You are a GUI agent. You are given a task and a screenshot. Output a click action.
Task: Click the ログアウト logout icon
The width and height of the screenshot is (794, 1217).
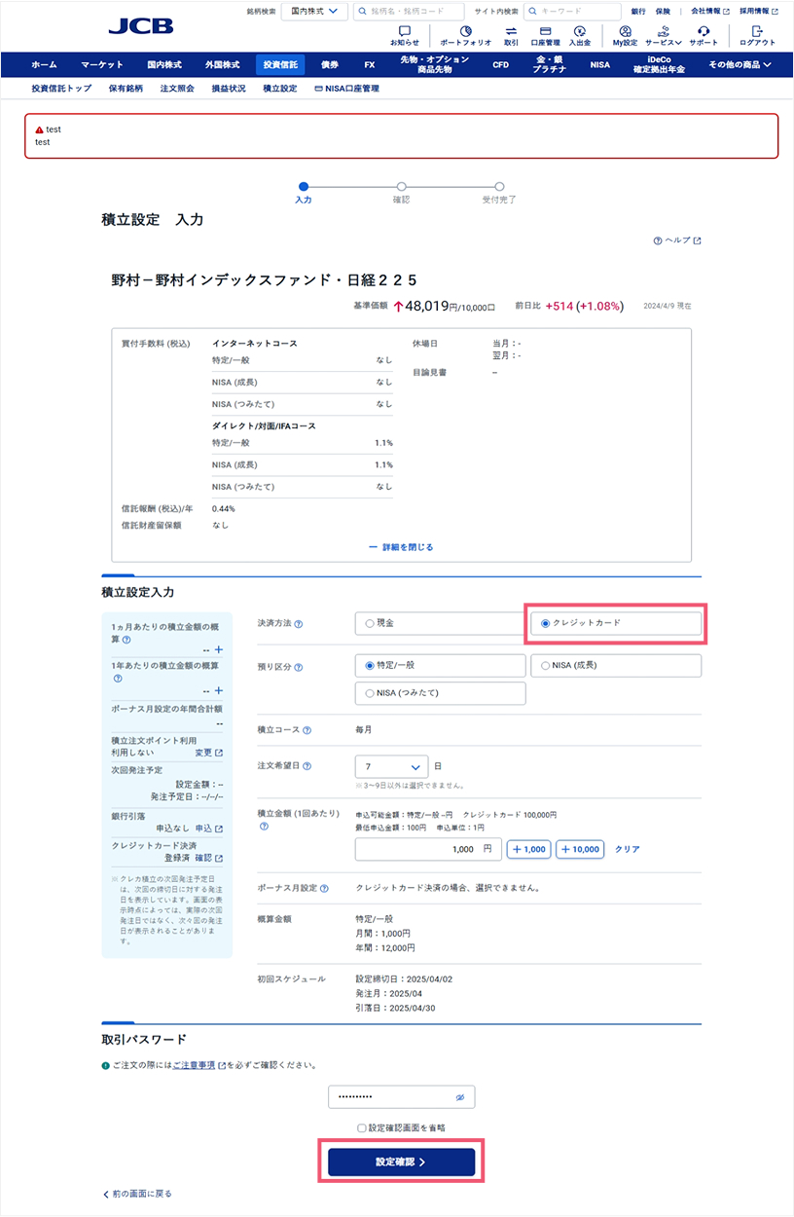[758, 32]
